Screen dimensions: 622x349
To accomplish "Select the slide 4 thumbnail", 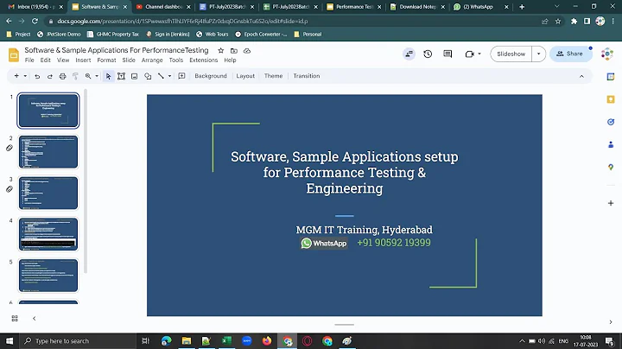I will [48, 234].
